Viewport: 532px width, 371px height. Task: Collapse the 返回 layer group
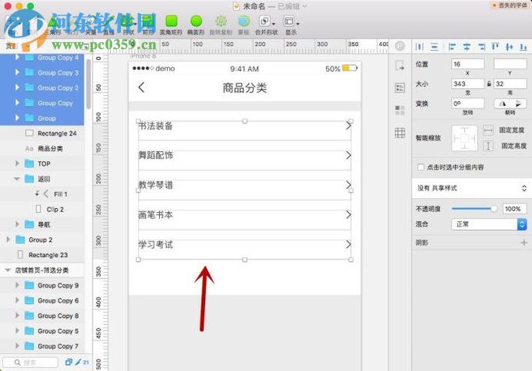(x=17, y=178)
